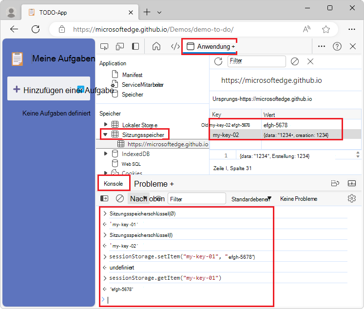Collapse the Sitzungsspeicher tree node
The width and height of the screenshot is (364, 309).
(105, 134)
